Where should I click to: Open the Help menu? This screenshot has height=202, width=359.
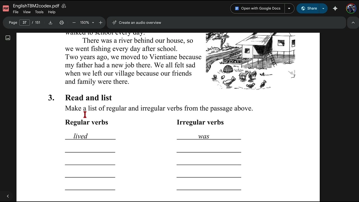tap(52, 12)
